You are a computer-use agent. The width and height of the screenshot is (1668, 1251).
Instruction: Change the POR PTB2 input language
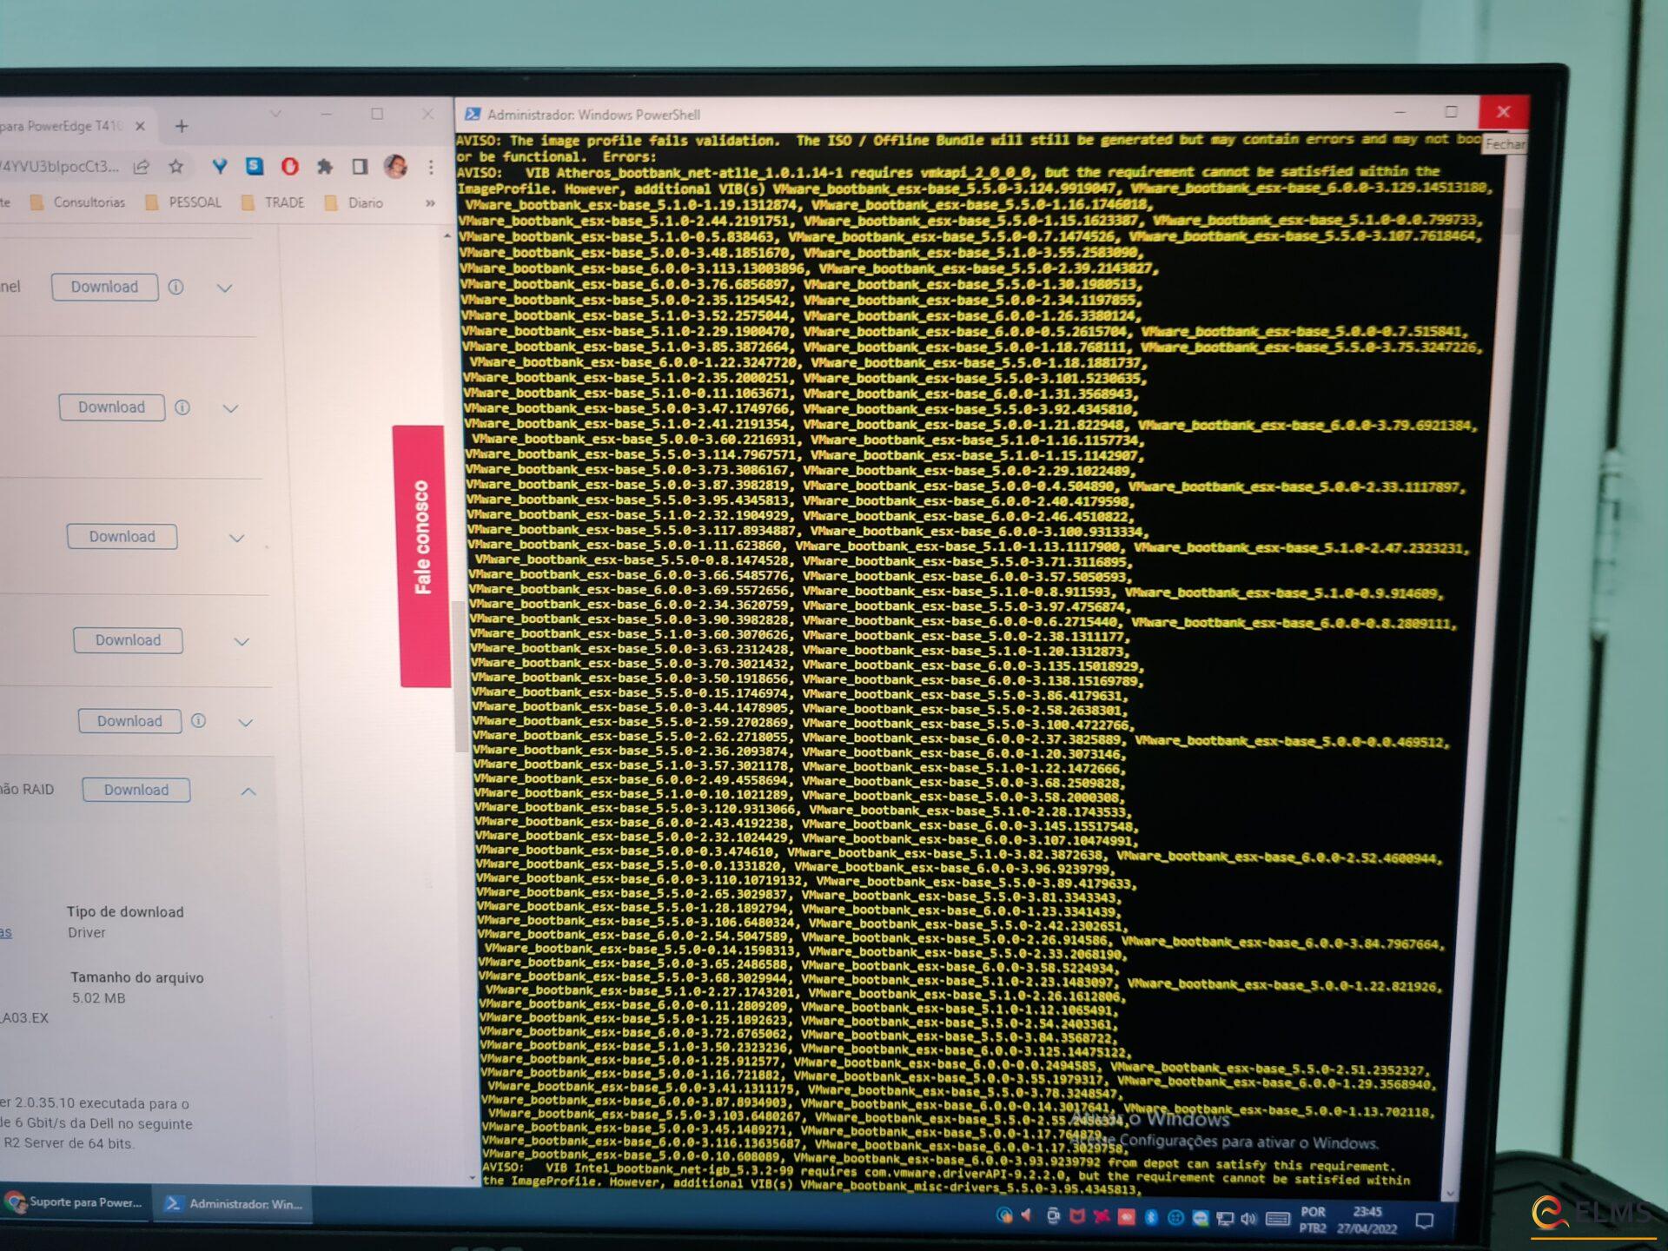pyautogui.click(x=1313, y=1220)
